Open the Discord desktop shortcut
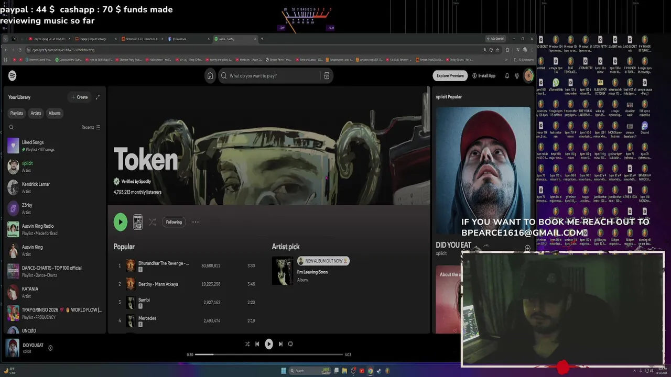The height and width of the screenshot is (377, 671). [x=645, y=128]
